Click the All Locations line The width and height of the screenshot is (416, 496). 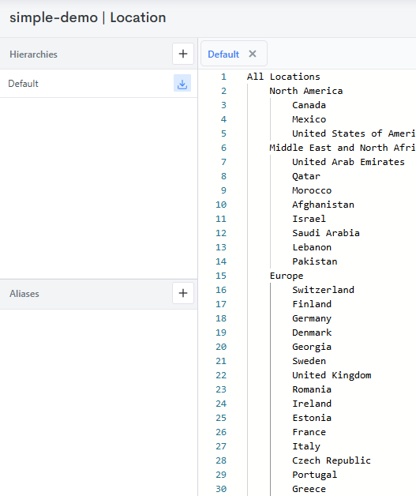click(283, 77)
